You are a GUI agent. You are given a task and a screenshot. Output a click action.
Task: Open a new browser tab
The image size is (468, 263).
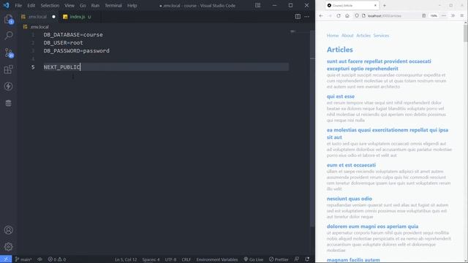pyautogui.click(x=385, y=5)
